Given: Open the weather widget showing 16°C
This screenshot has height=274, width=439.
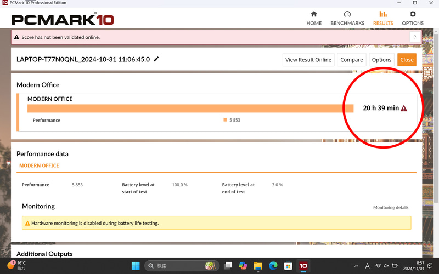Looking at the screenshot, I should coord(16,265).
